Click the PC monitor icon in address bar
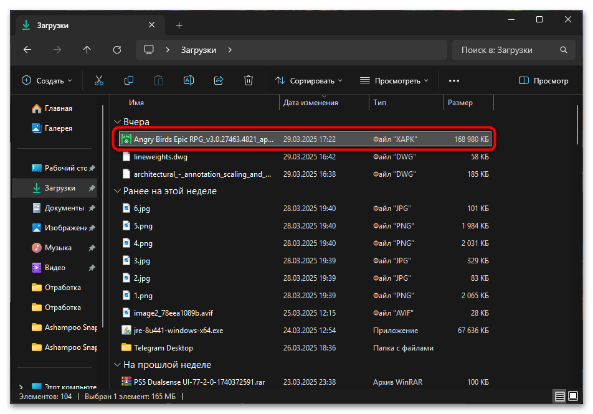Screen dimensions: 593x414 149,50
